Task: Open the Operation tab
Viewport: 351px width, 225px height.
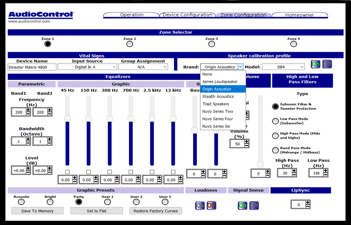Action: [x=132, y=15]
